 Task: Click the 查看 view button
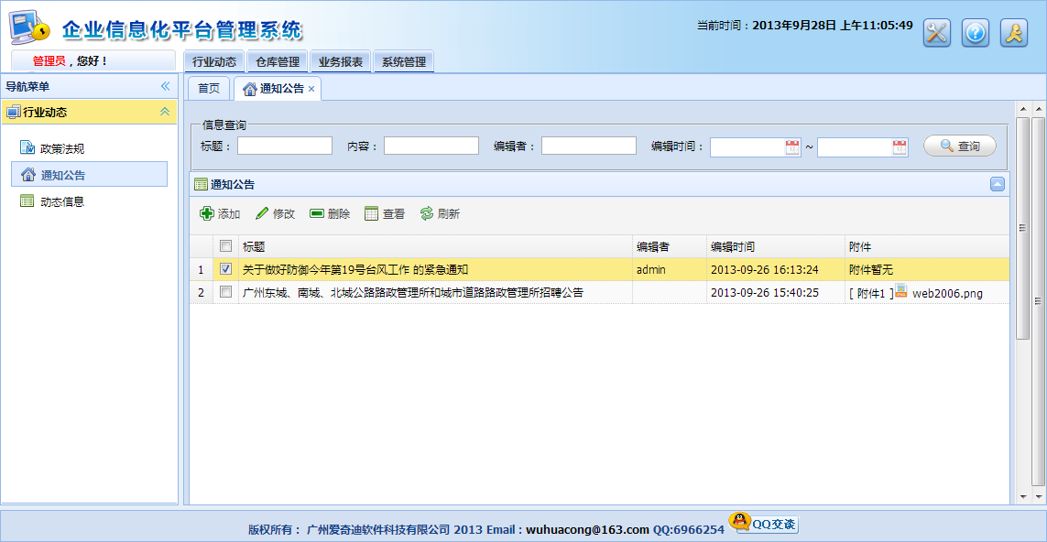point(385,213)
